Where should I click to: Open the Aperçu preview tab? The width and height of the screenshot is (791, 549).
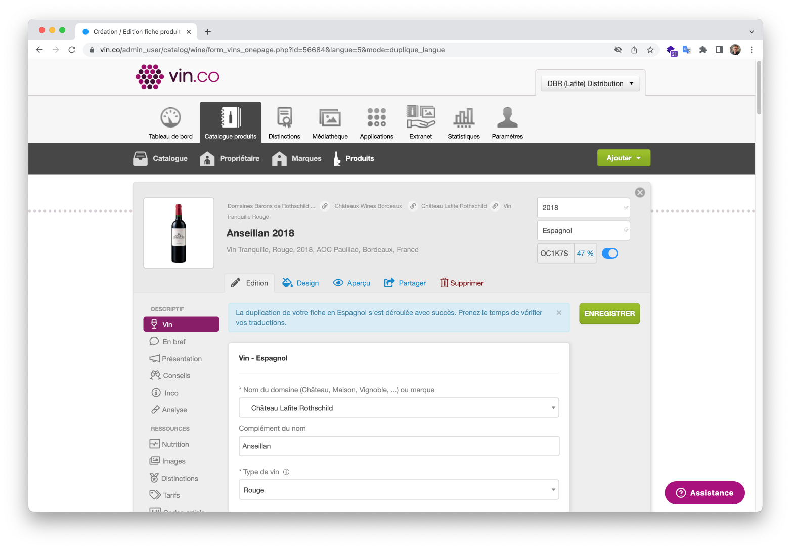pyautogui.click(x=351, y=283)
